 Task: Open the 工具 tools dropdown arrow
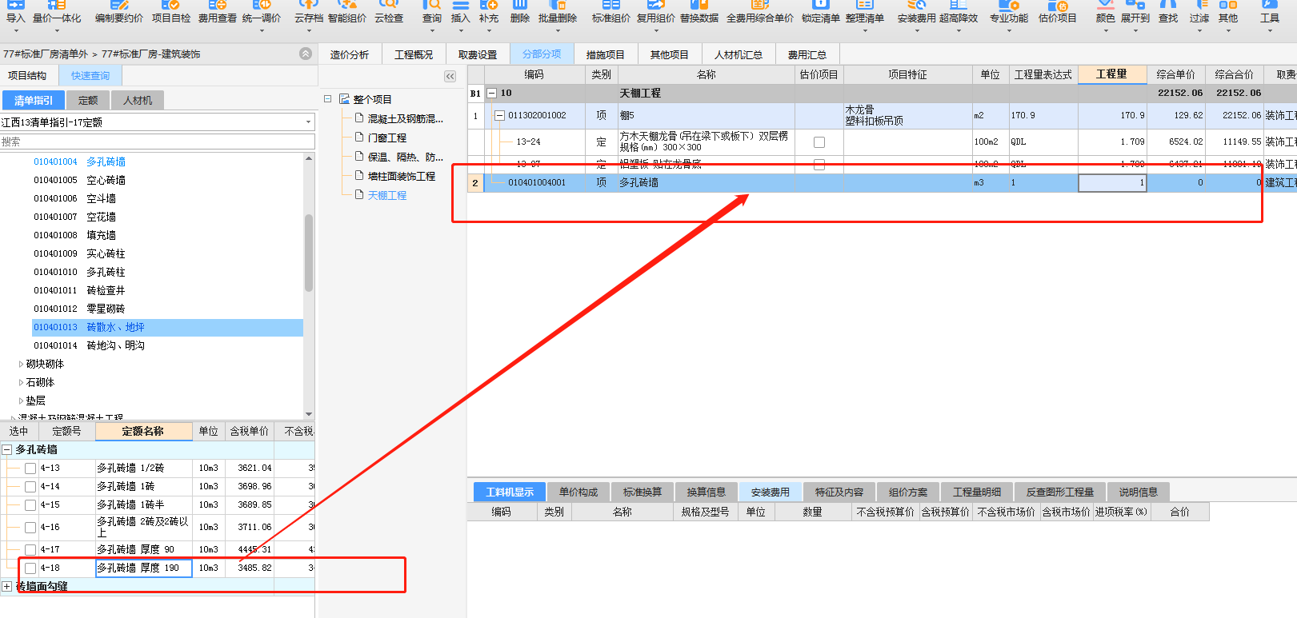tap(1270, 31)
